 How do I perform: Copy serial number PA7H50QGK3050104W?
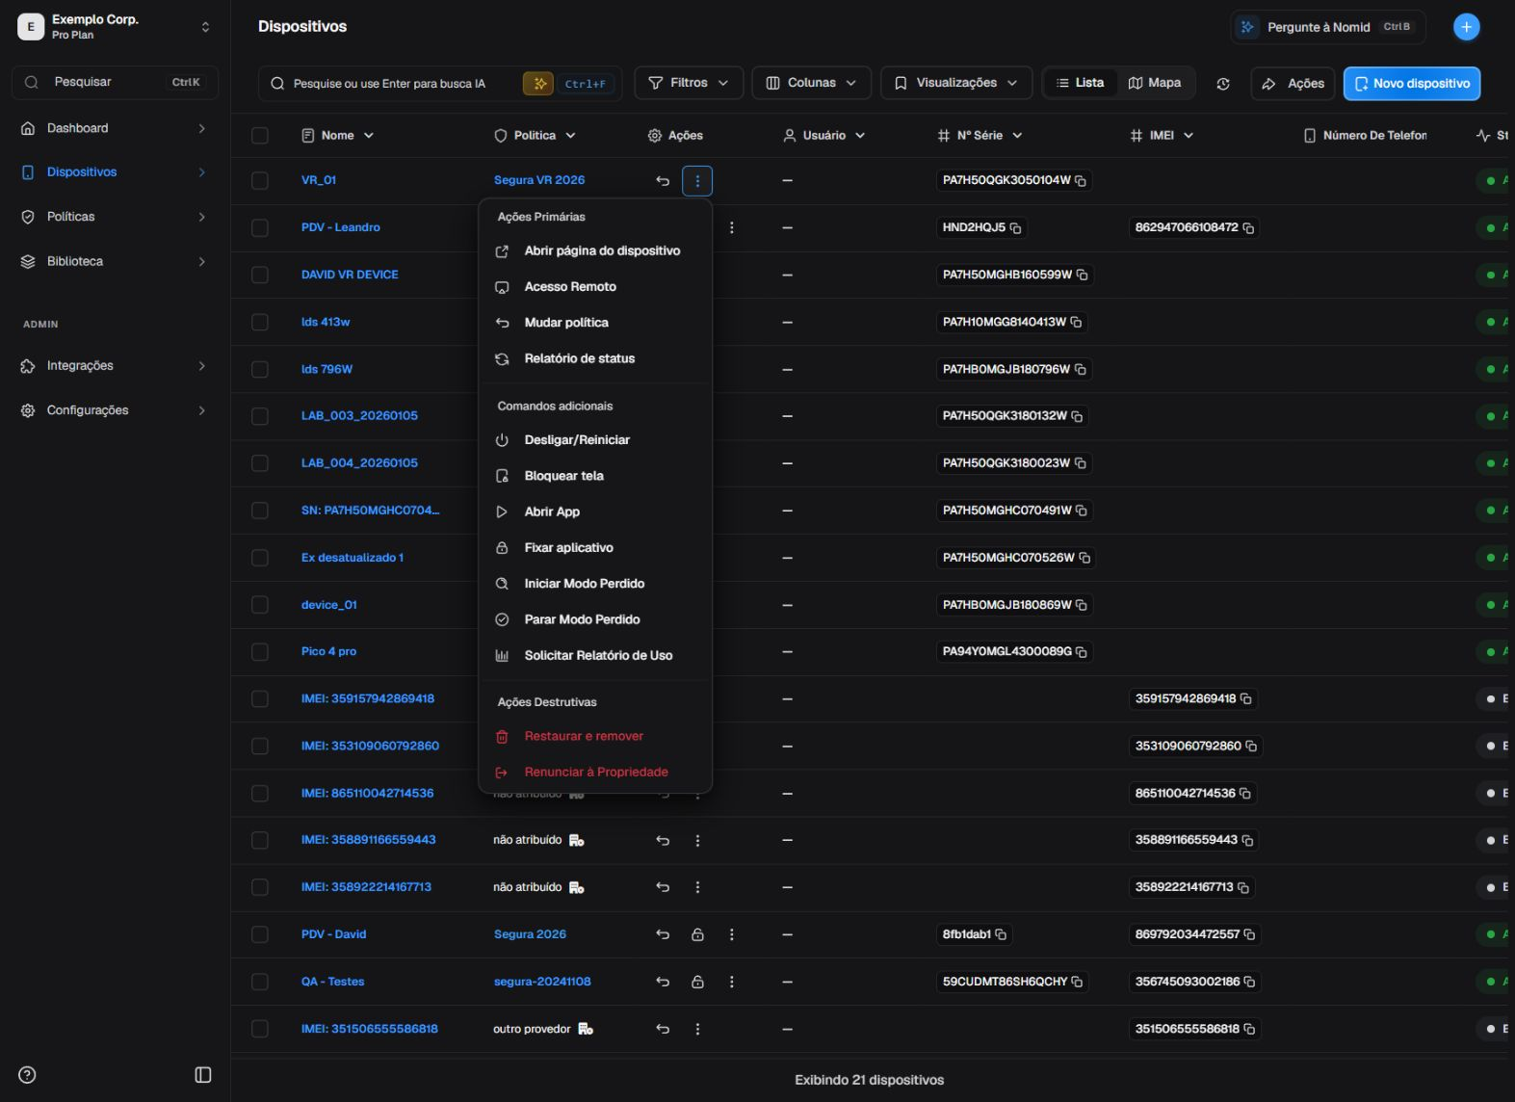click(x=1081, y=181)
